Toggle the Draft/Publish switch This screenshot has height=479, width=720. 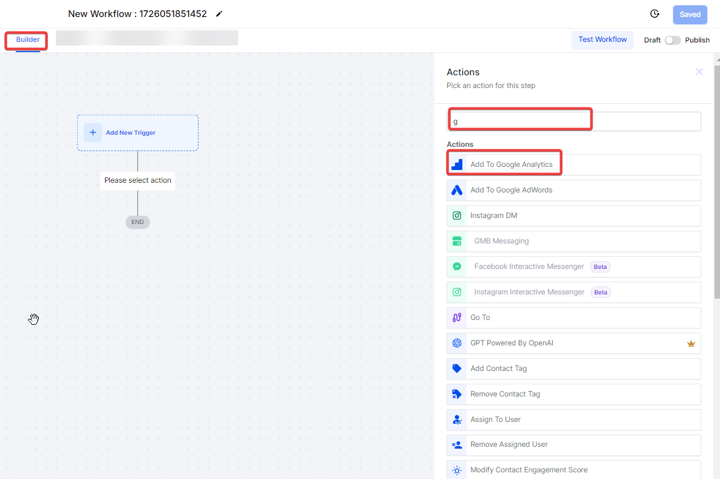pos(673,40)
